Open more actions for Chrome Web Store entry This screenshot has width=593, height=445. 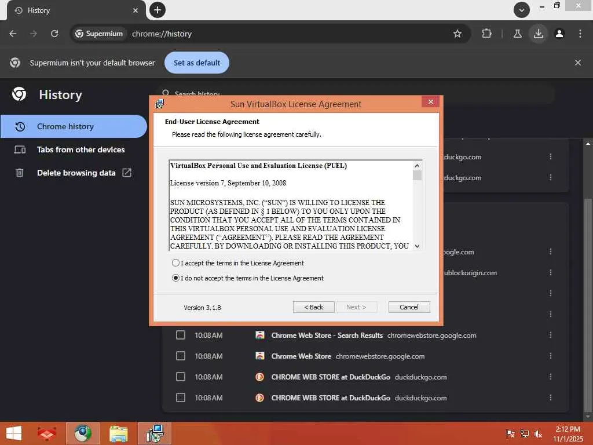coord(551,356)
